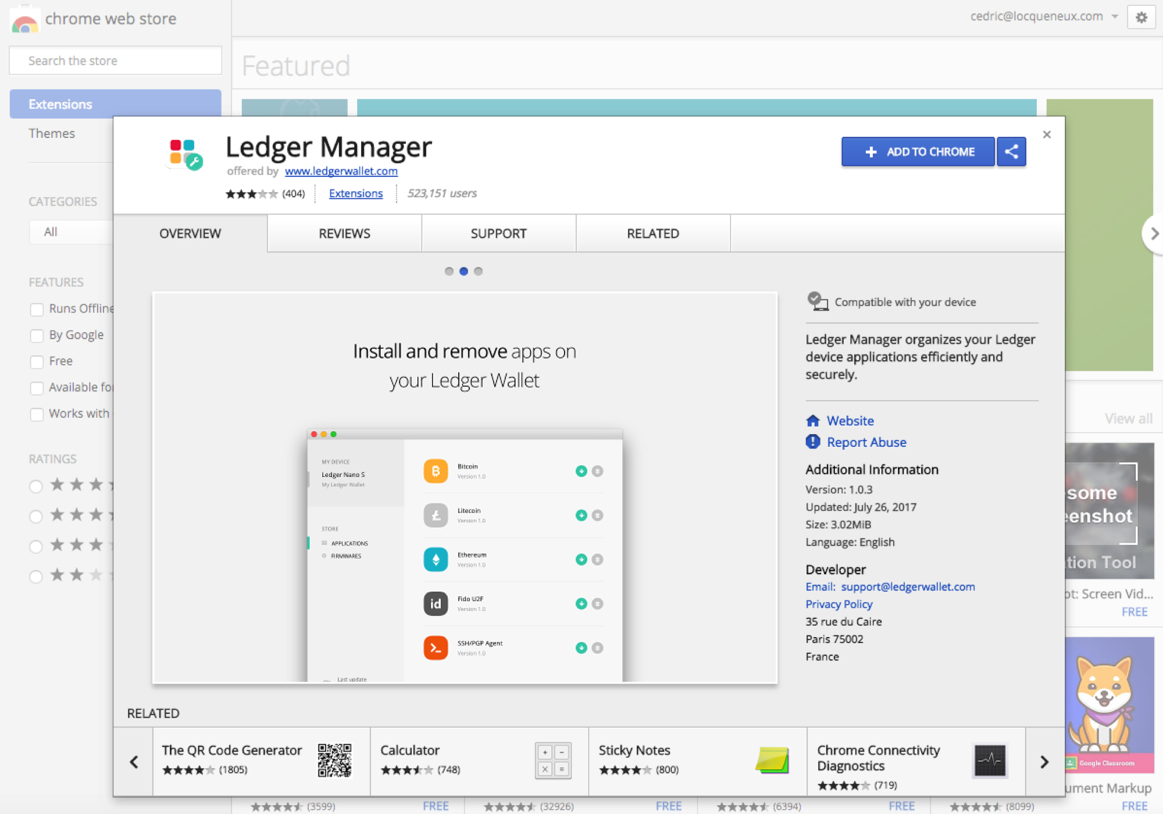Image resolution: width=1163 pixels, height=814 pixels.
Task: Click the Sticky Notes yellow icon
Action: (772, 760)
